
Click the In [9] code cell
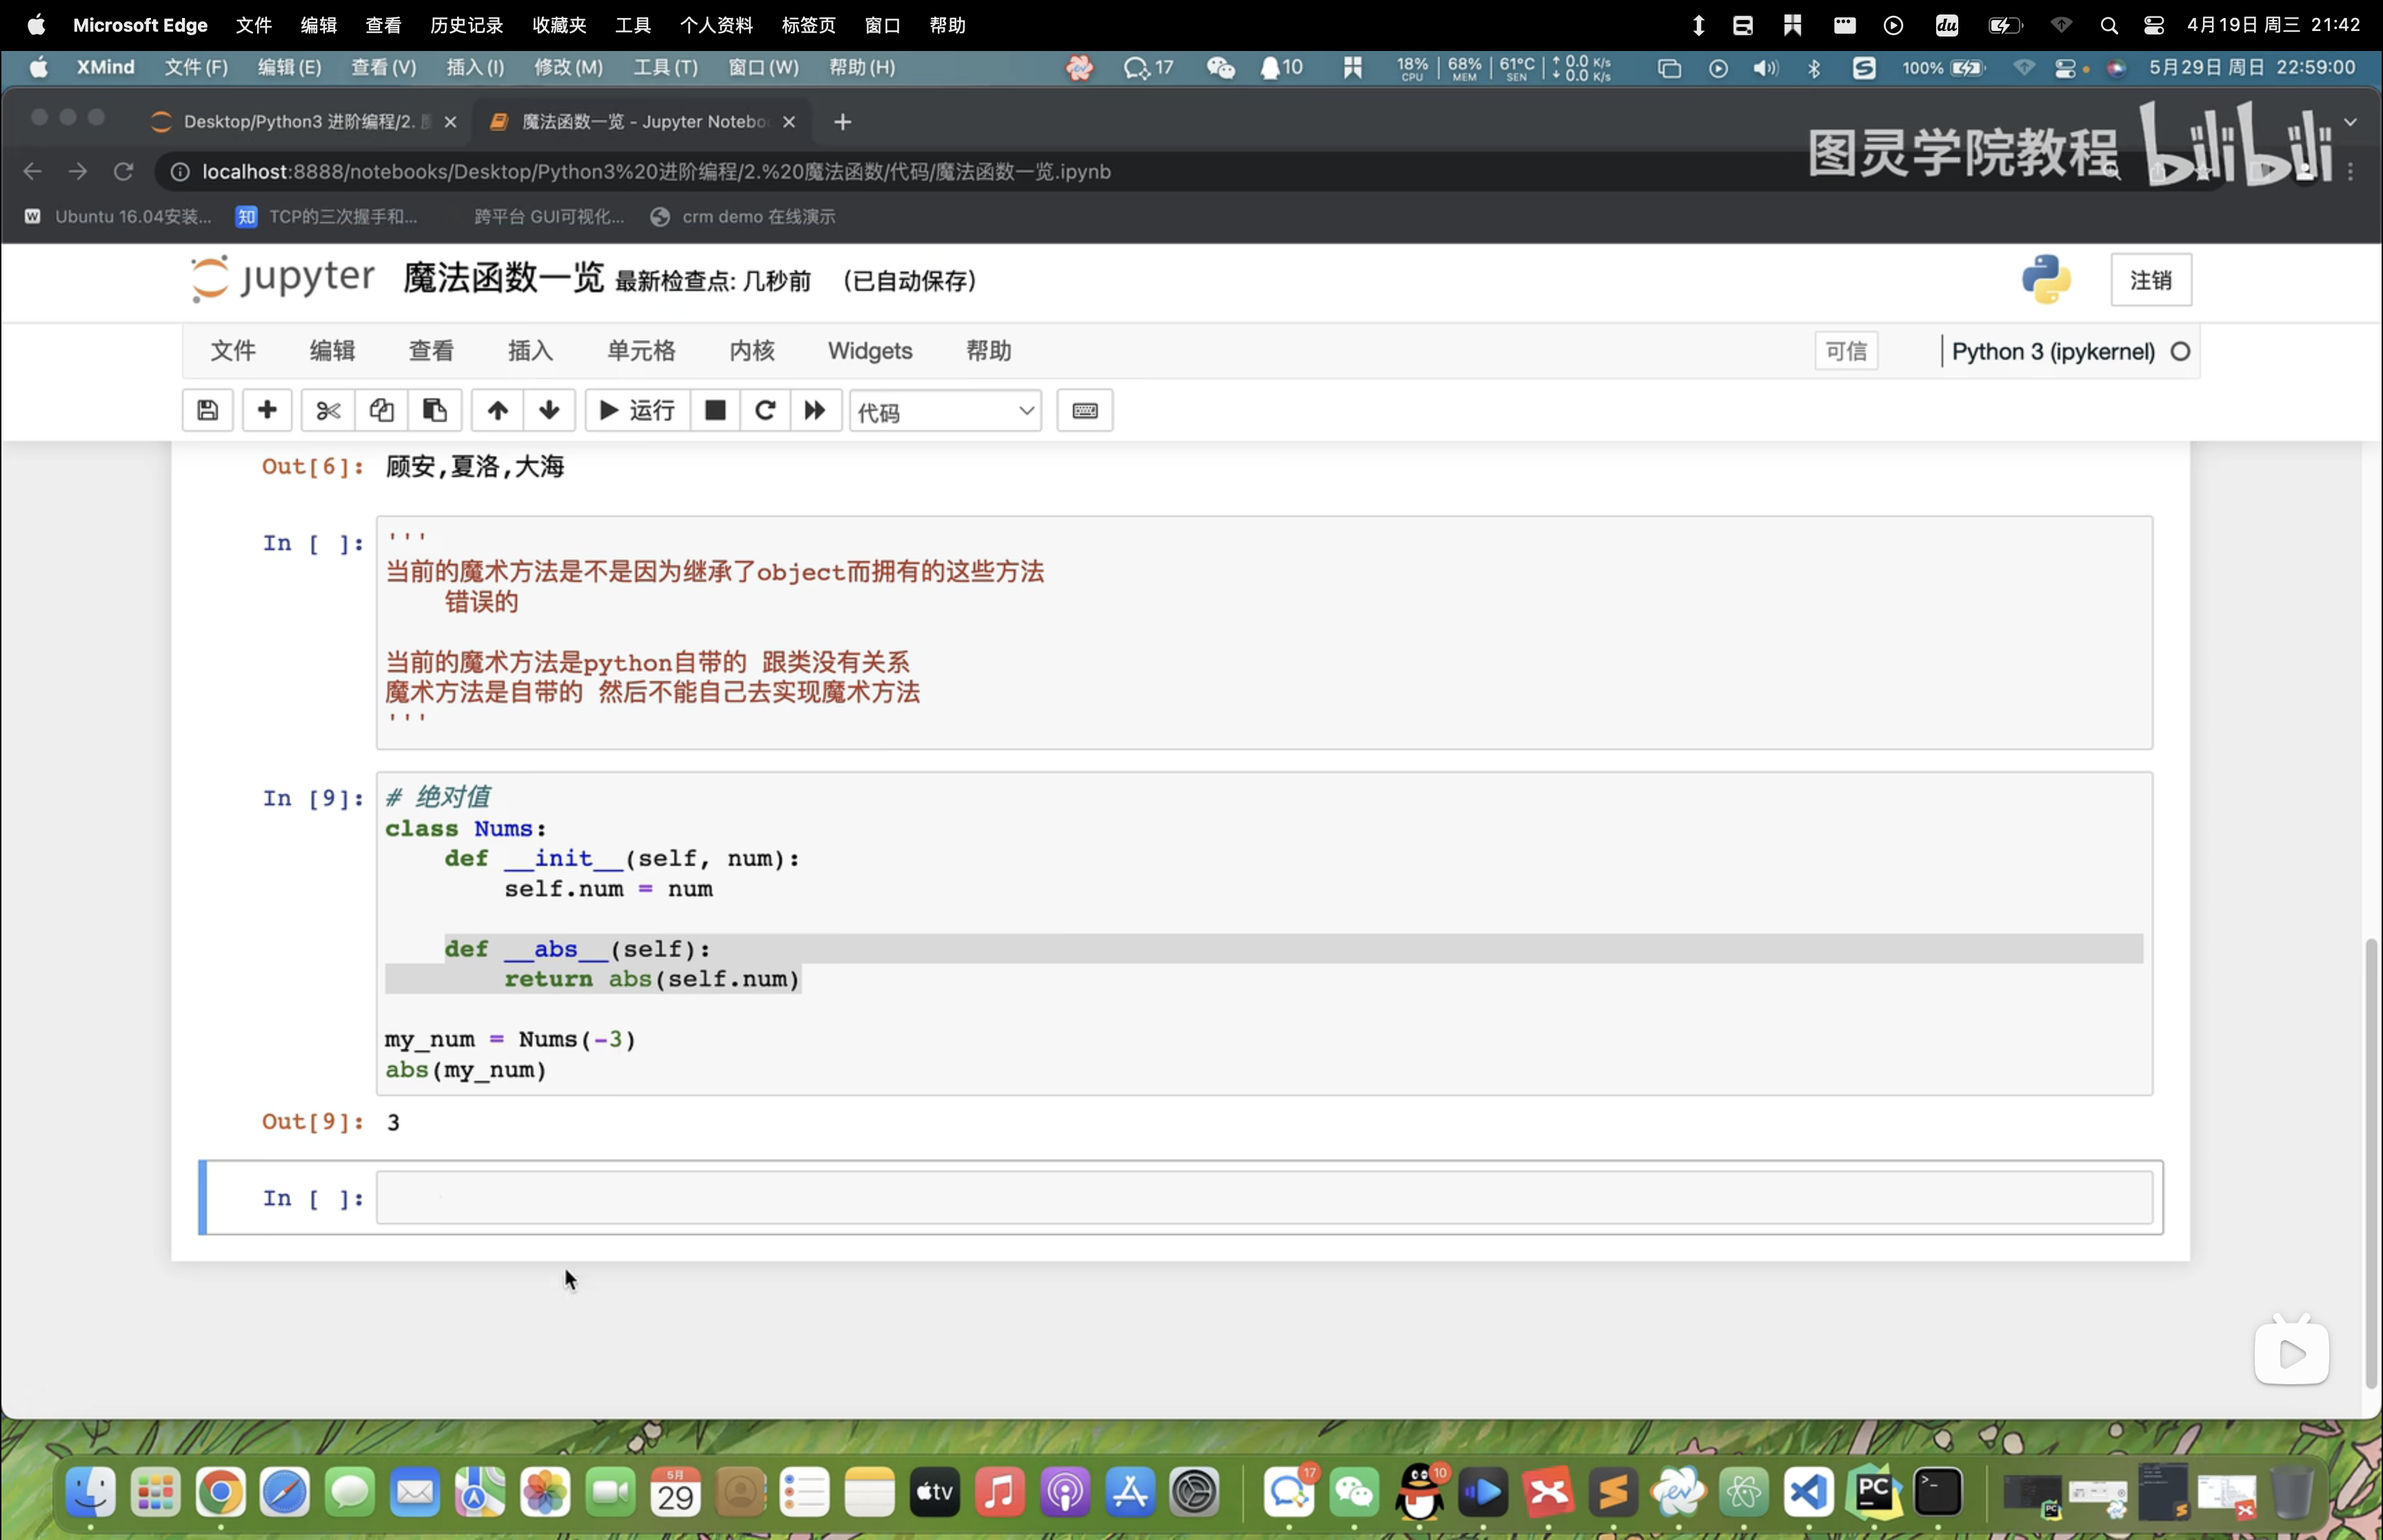pos(1264,933)
